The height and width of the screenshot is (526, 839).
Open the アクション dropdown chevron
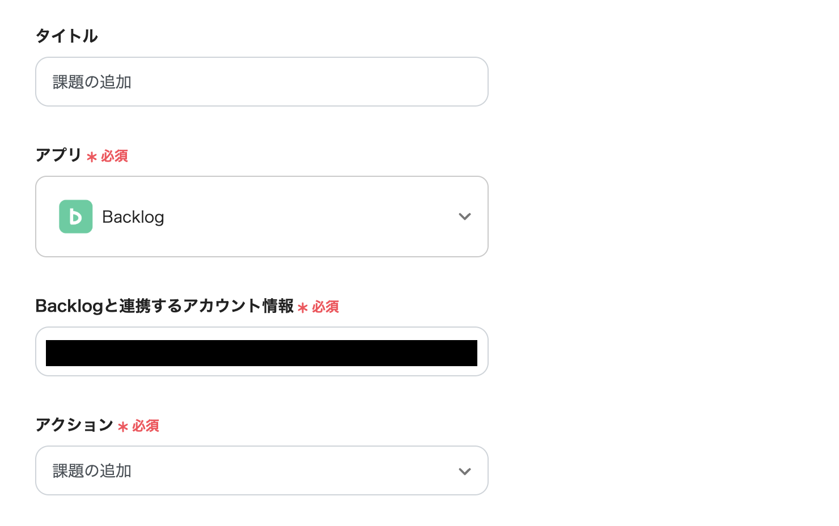(465, 471)
